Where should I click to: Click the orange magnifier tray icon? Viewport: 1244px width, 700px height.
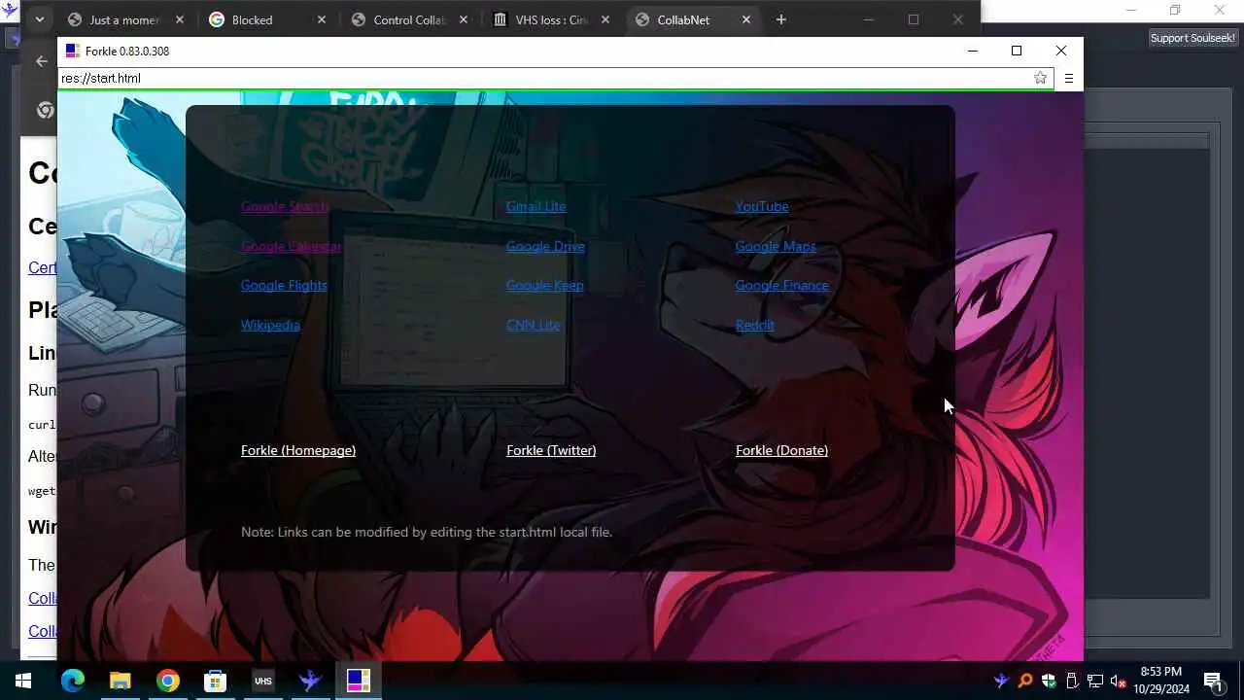click(x=1024, y=681)
